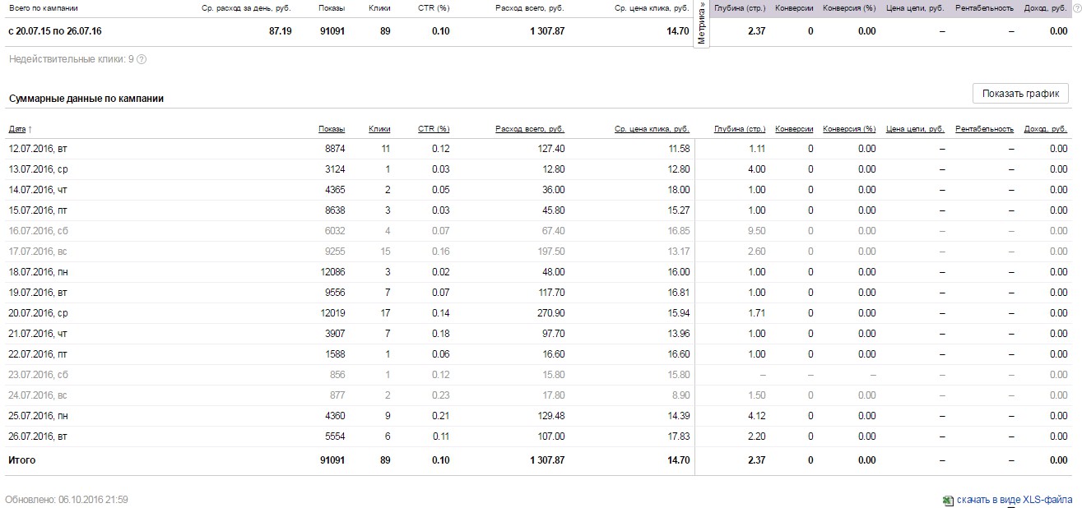Click the Показать график button
Screen dimensions: 1082x508
[x=1020, y=94]
